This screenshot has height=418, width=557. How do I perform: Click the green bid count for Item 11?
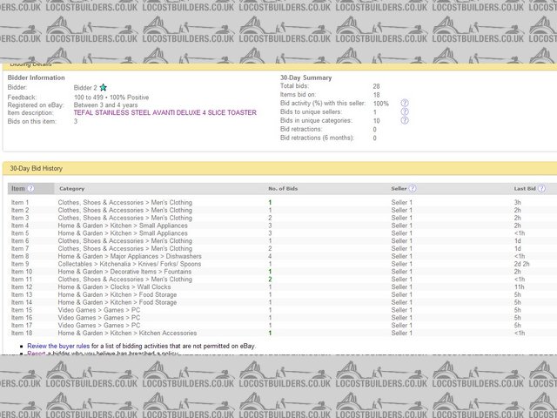pyautogui.click(x=271, y=280)
